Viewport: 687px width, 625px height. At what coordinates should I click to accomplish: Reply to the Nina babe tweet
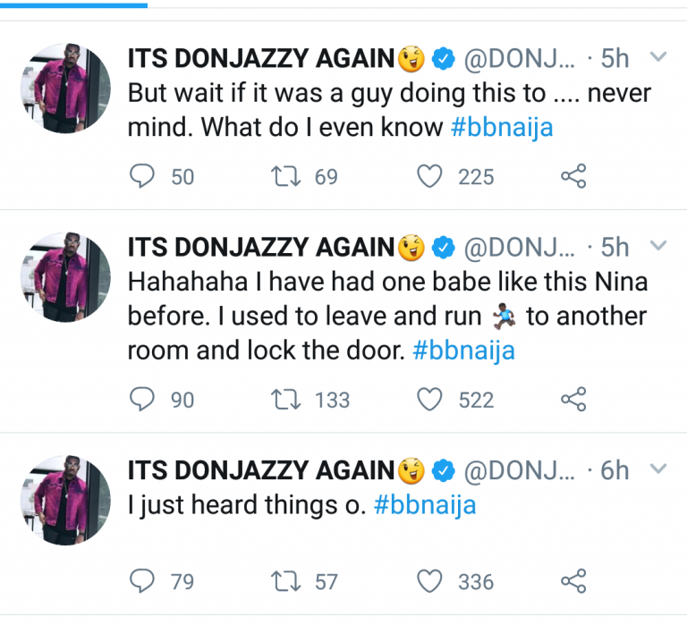pos(143,400)
